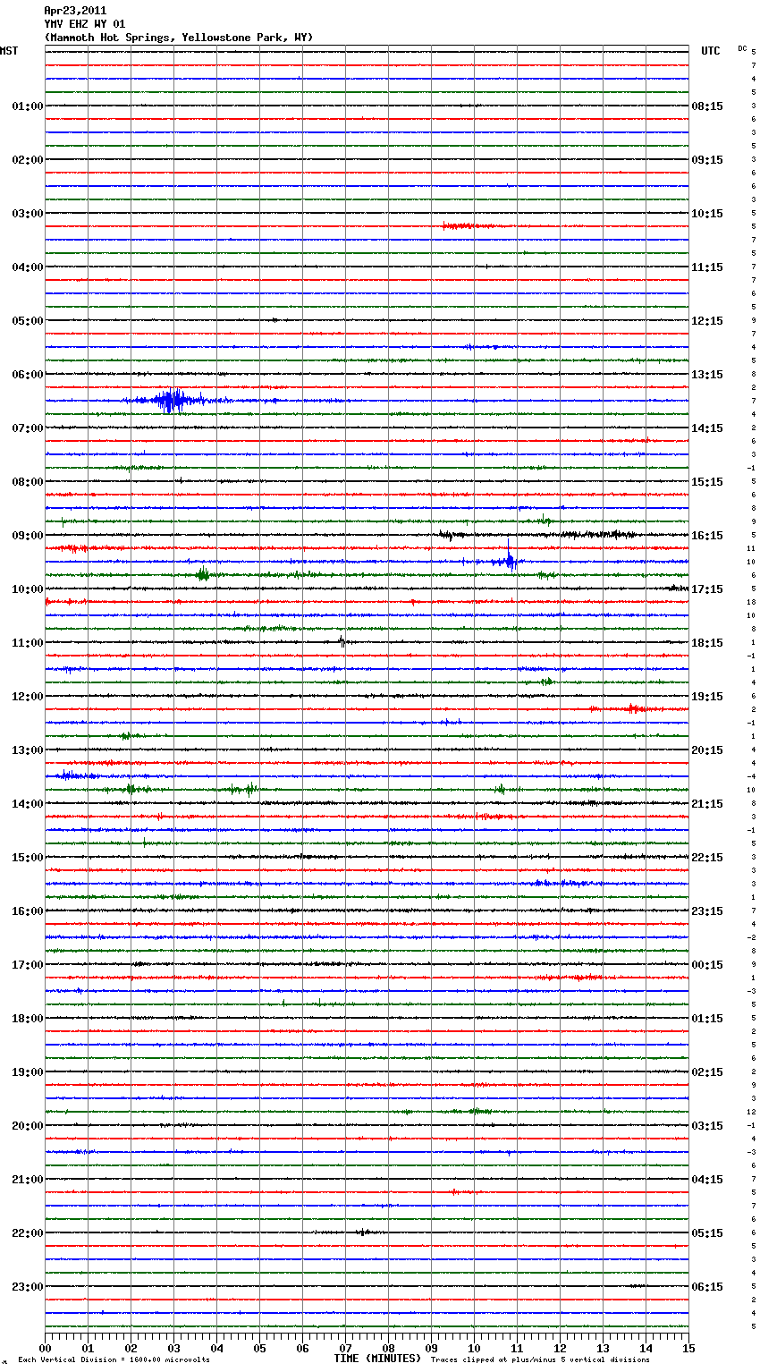Select the 05:00 MST time label
Viewport: 760px width, 1372px height.
tap(28, 321)
